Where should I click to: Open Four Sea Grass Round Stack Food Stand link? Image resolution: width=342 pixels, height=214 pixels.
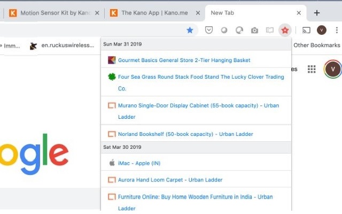point(201,82)
